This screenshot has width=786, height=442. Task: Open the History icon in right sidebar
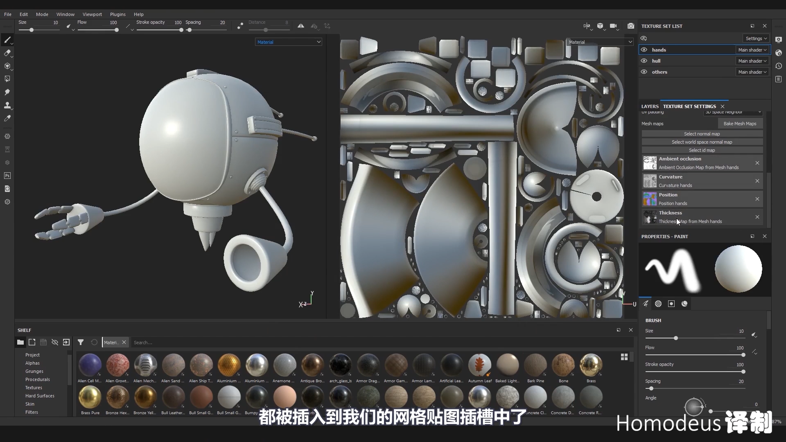point(779,66)
